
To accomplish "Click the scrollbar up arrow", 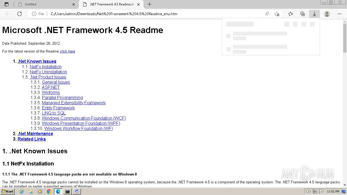I will point(345,21).
